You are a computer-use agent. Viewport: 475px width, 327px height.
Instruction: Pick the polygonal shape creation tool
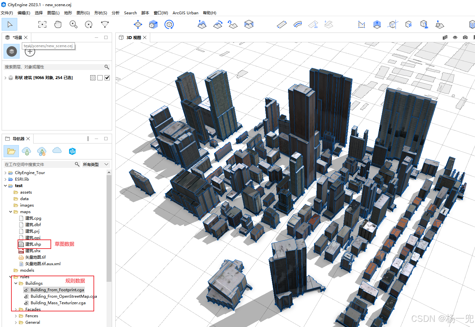(362, 24)
